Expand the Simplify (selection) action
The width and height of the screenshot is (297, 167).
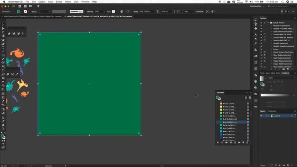click(x=271, y=43)
